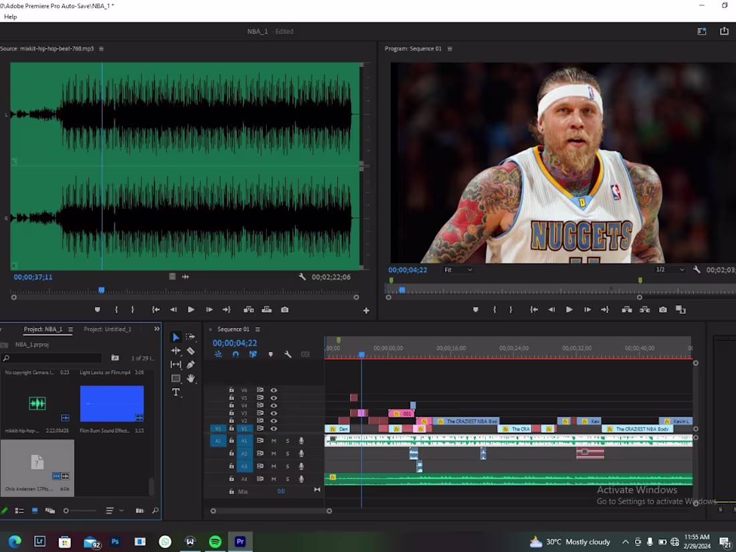Expand hidden project panel tabs chevron
This screenshot has height=552, width=736.
[x=157, y=329]
